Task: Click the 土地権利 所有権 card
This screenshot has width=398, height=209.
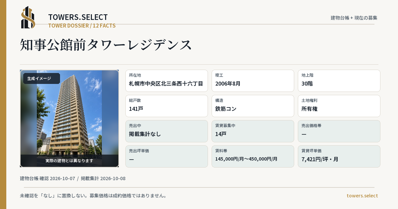Action: coord(339,106)
